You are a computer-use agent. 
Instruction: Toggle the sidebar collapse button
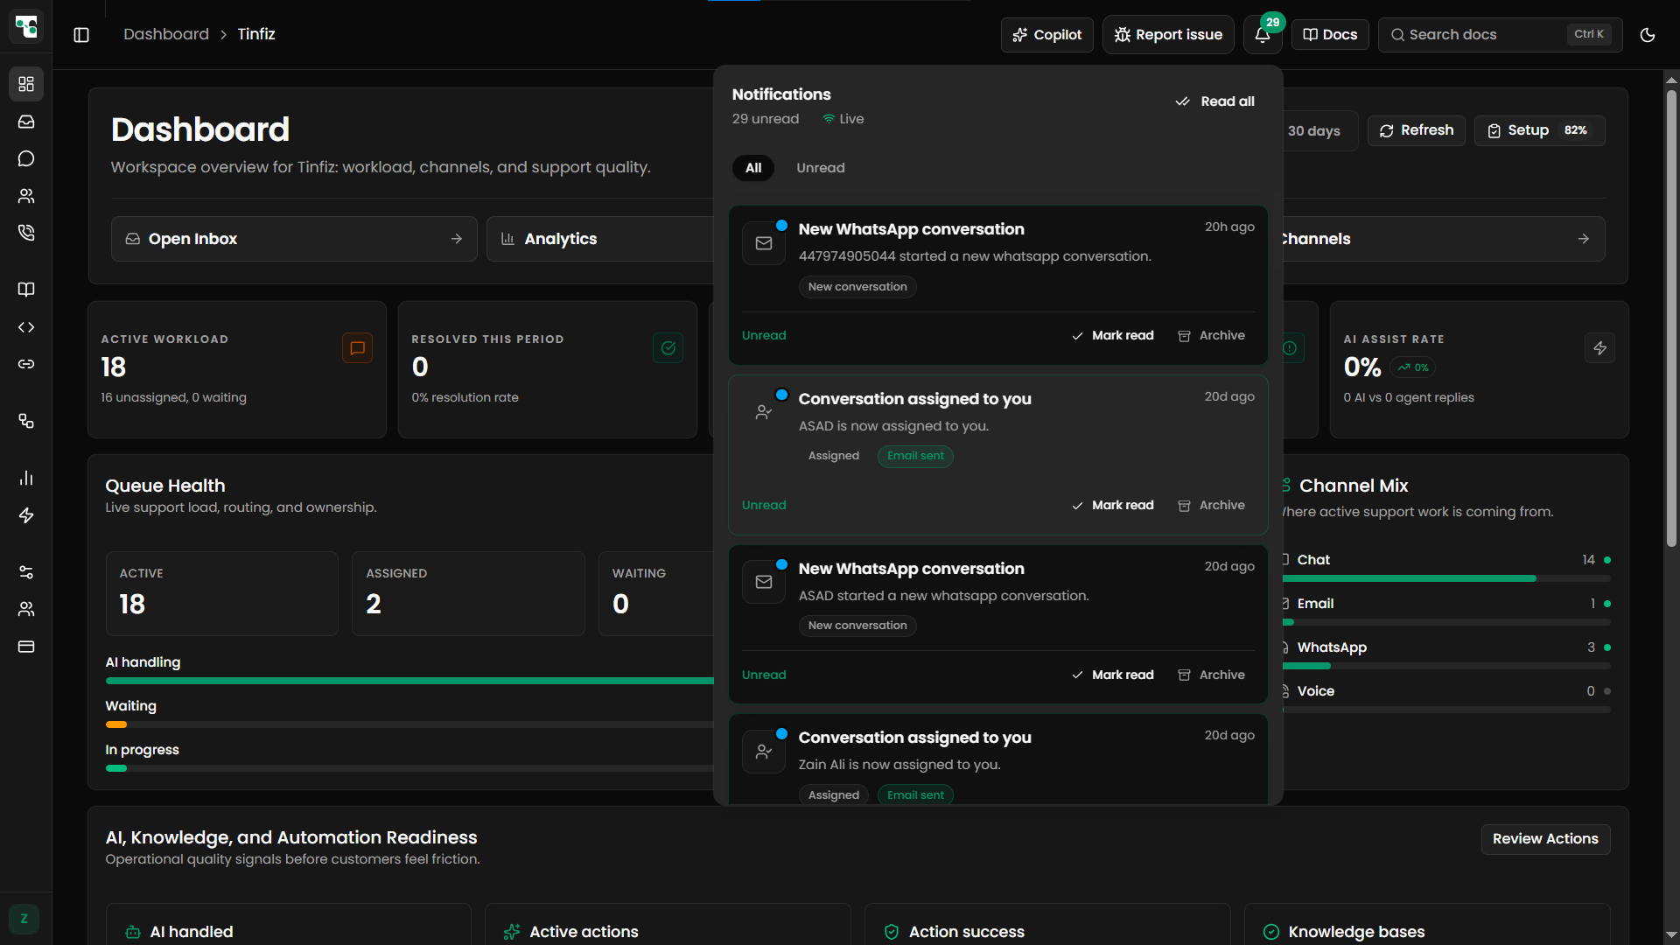81,35
